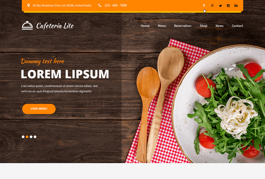Click the View Menu button
The image size is (265, 179).
(x=39, y=109)
